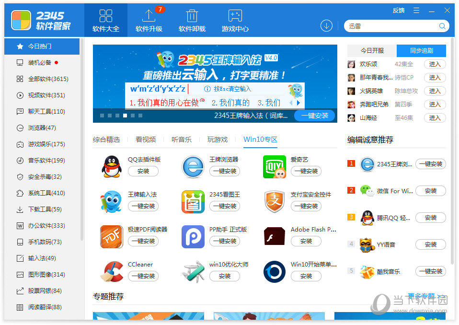Open the CCleaner app icon
Image resolution: width=459 pixels, height=325 pixels.
pos(112,272)
